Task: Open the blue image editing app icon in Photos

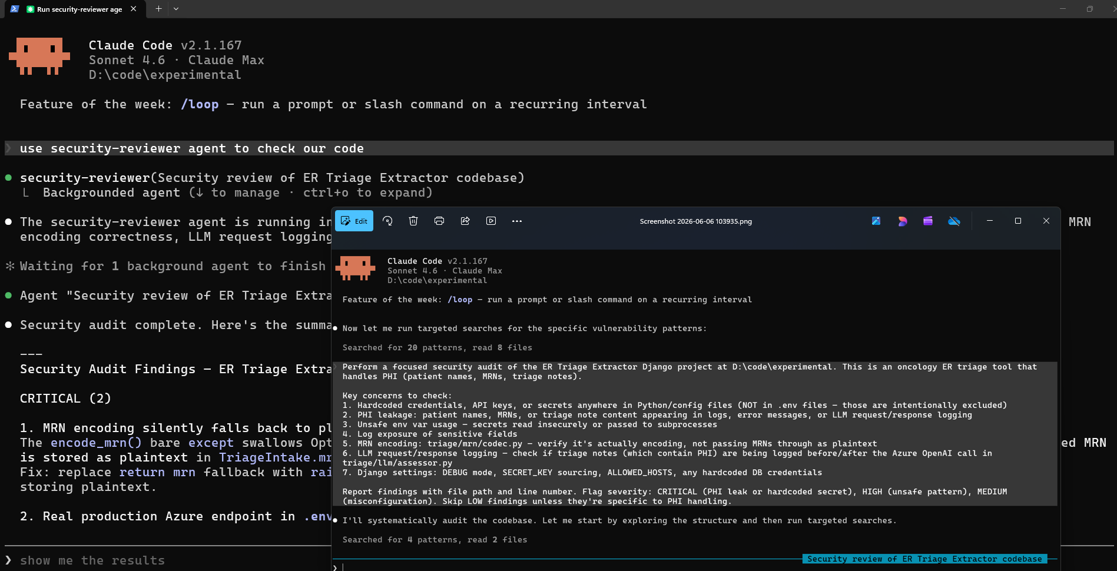Action: coord(876,221)
